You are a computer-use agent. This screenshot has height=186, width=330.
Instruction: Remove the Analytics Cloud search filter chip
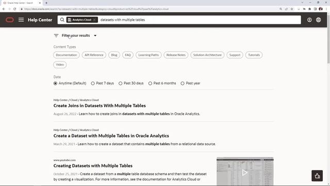click(94, 20)
